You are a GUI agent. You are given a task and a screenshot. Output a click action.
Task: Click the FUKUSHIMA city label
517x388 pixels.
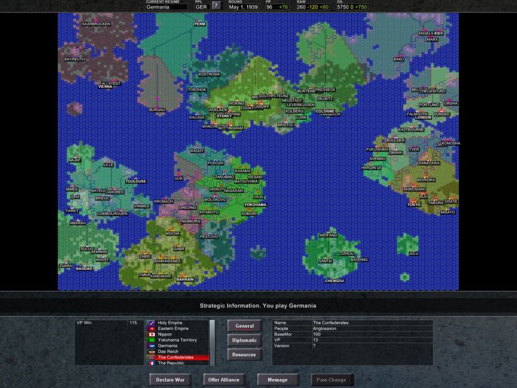[377, 149]
